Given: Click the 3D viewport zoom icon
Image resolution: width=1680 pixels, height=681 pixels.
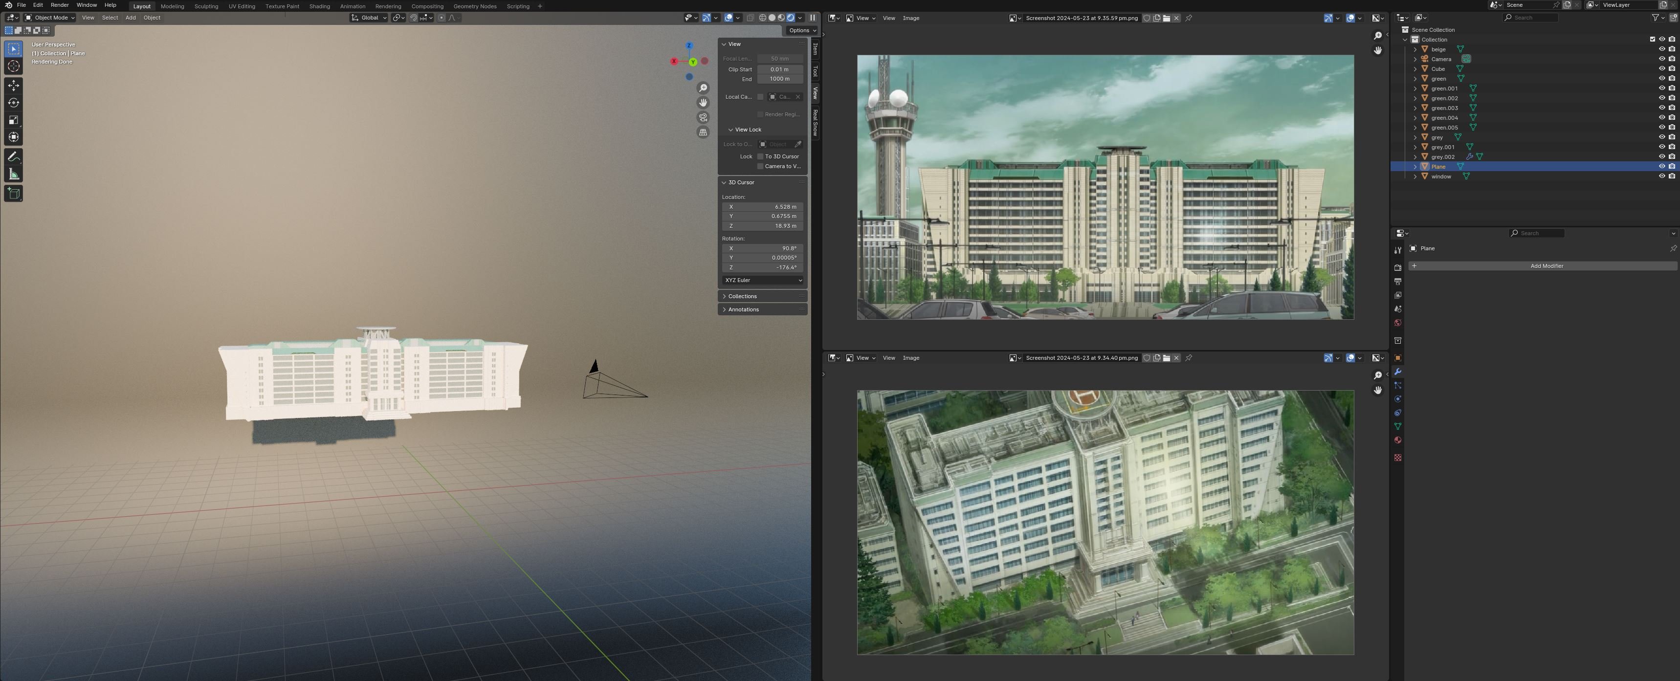Looking at the screenshot, I should click(x=703, y=88).
